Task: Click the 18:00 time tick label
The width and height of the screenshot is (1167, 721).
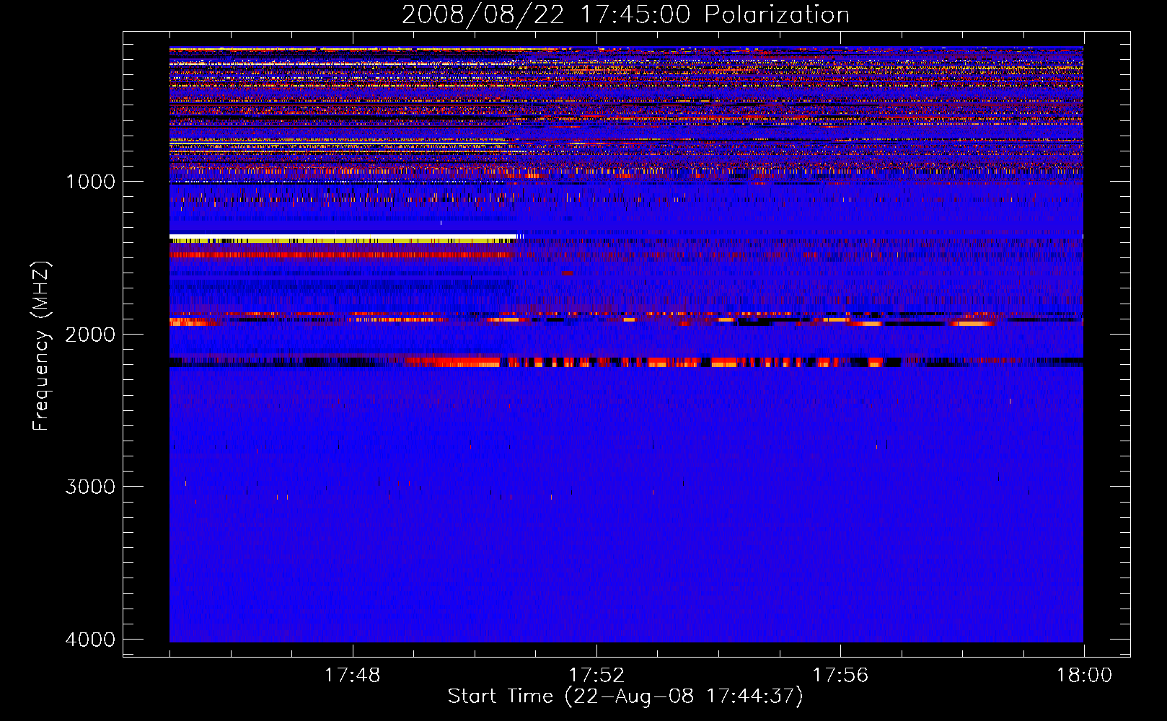Action: [1084, 676]
